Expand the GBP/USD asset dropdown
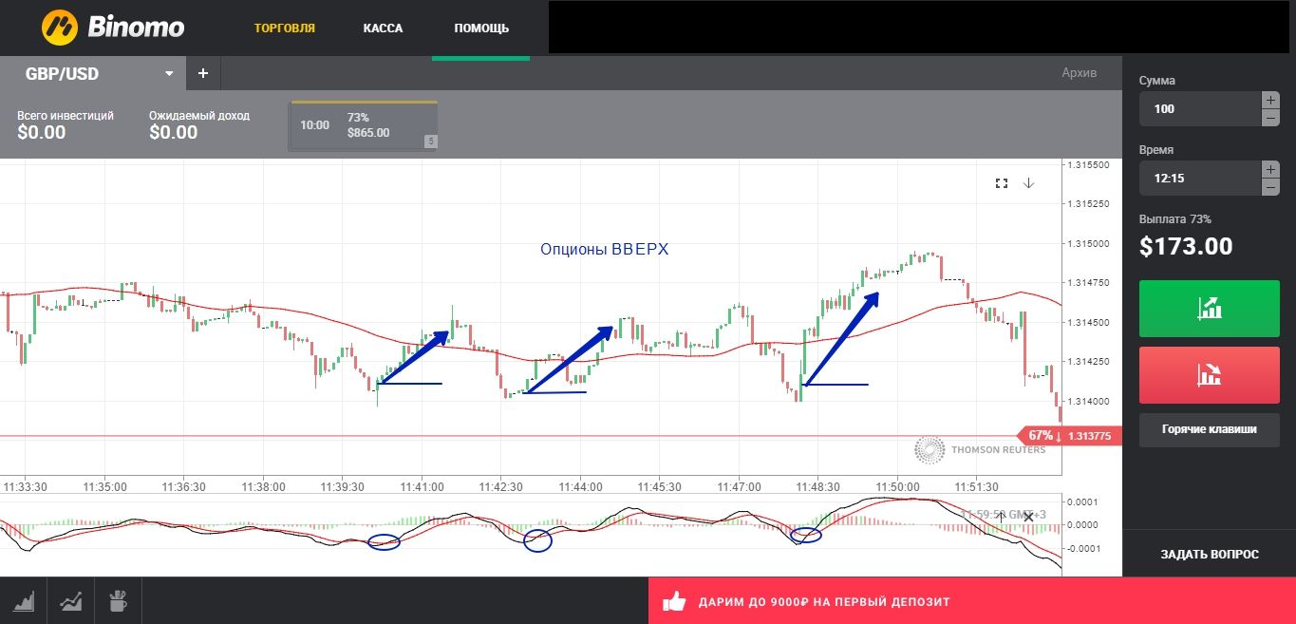The height and width of the screenshot is (624, 1296). (x=169, y=73)
